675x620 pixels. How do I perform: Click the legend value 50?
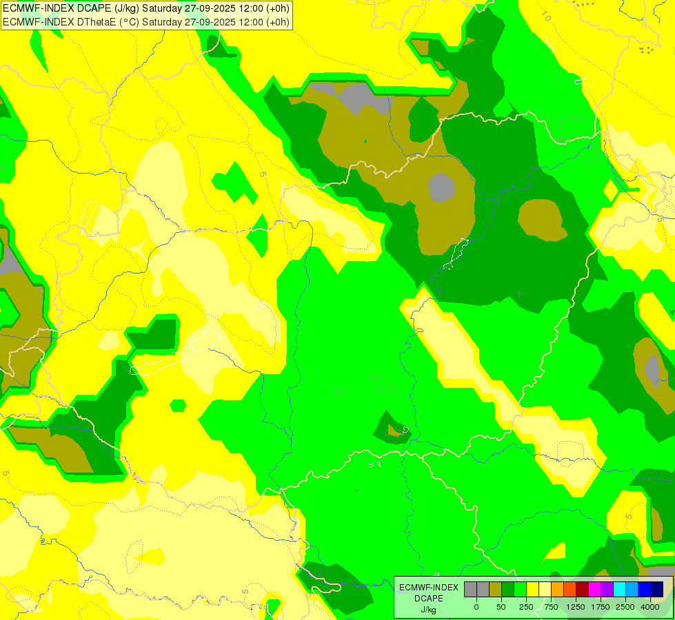(501, 607)
